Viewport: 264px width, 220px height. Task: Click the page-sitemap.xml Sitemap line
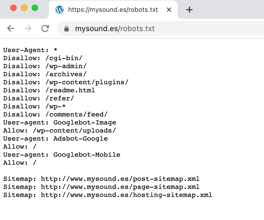click(x=101, y=187)
